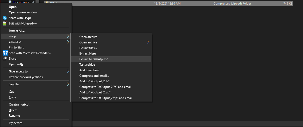Choose Rename in the context menu

tap(14, 116)
